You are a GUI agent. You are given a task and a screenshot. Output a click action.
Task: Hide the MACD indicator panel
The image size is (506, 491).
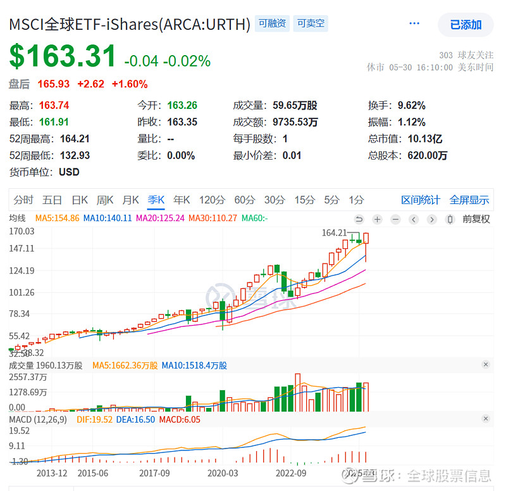click(x=486, y=419)
